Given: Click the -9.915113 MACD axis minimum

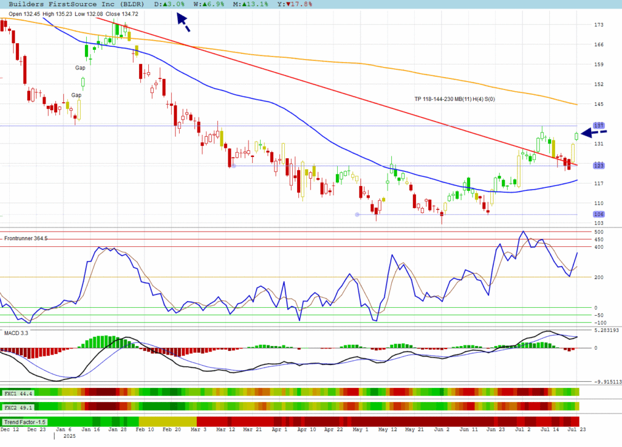Looking at the screenshot, I should click(x=607, y=382).
